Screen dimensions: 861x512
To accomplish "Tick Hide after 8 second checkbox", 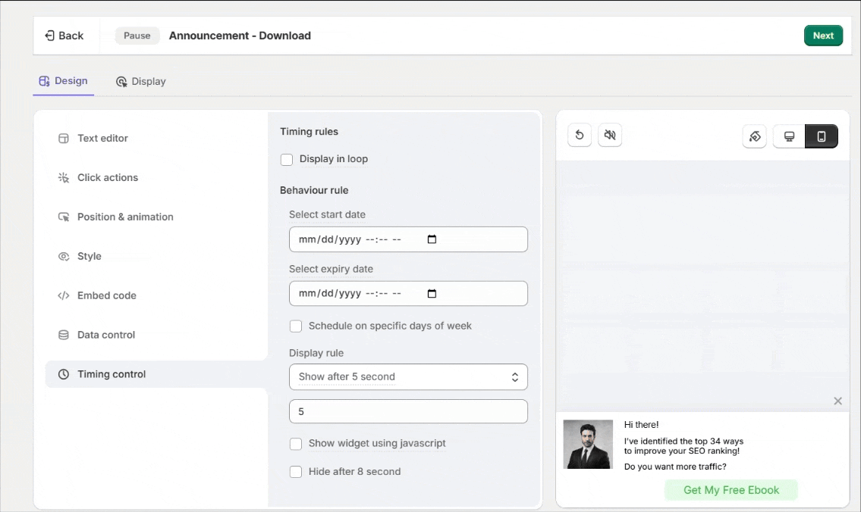I will (x=296, y=472).
